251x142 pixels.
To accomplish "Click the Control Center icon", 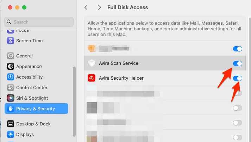I will tap(11, 87).
